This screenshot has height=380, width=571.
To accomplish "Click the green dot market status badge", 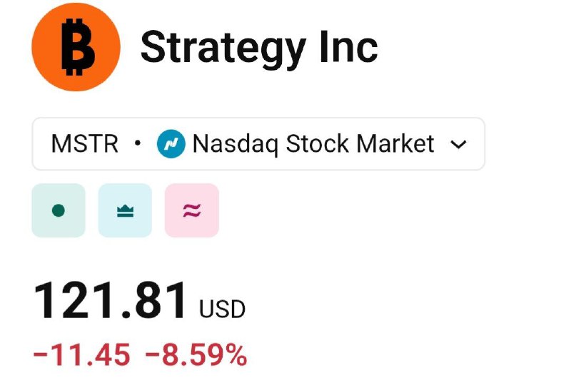I will point(59,210).
